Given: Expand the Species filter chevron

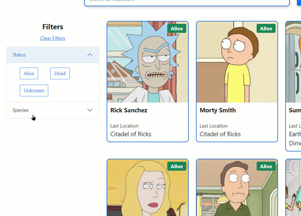Looking at the screenshot, I should pyautogui.click(x=90, y=110).
